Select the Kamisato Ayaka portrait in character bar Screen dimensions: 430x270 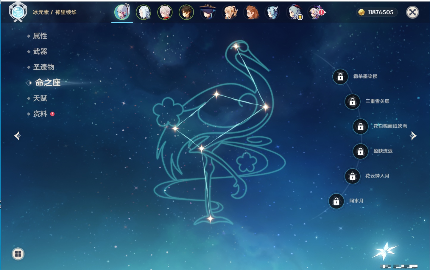122,12
